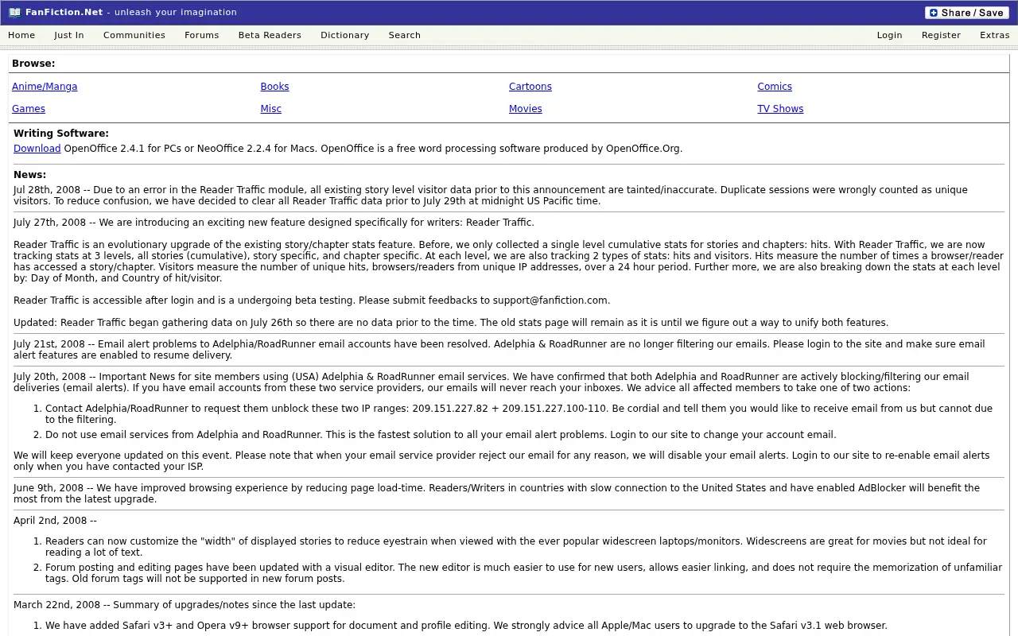Click the 'Reader Traffic is accessible after login' line
1018x636 pixels.
tap(312, 301)
